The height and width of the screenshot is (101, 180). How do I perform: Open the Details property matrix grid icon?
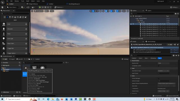click(x=174, y=56)
